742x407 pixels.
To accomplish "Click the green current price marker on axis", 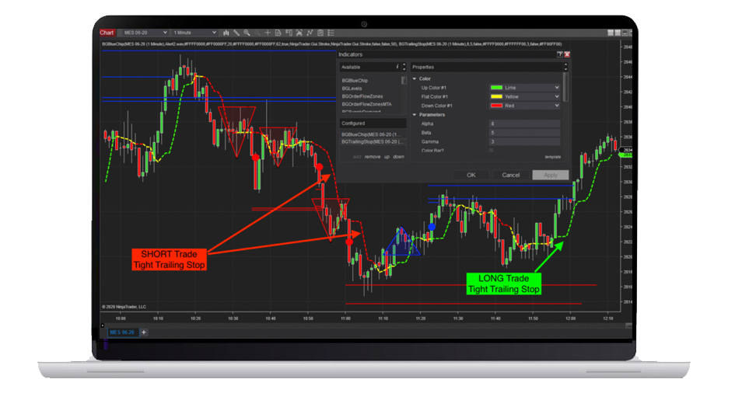I will (626, 155).
